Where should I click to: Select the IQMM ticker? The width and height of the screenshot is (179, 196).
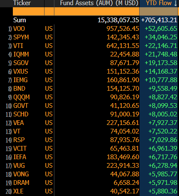21,54
